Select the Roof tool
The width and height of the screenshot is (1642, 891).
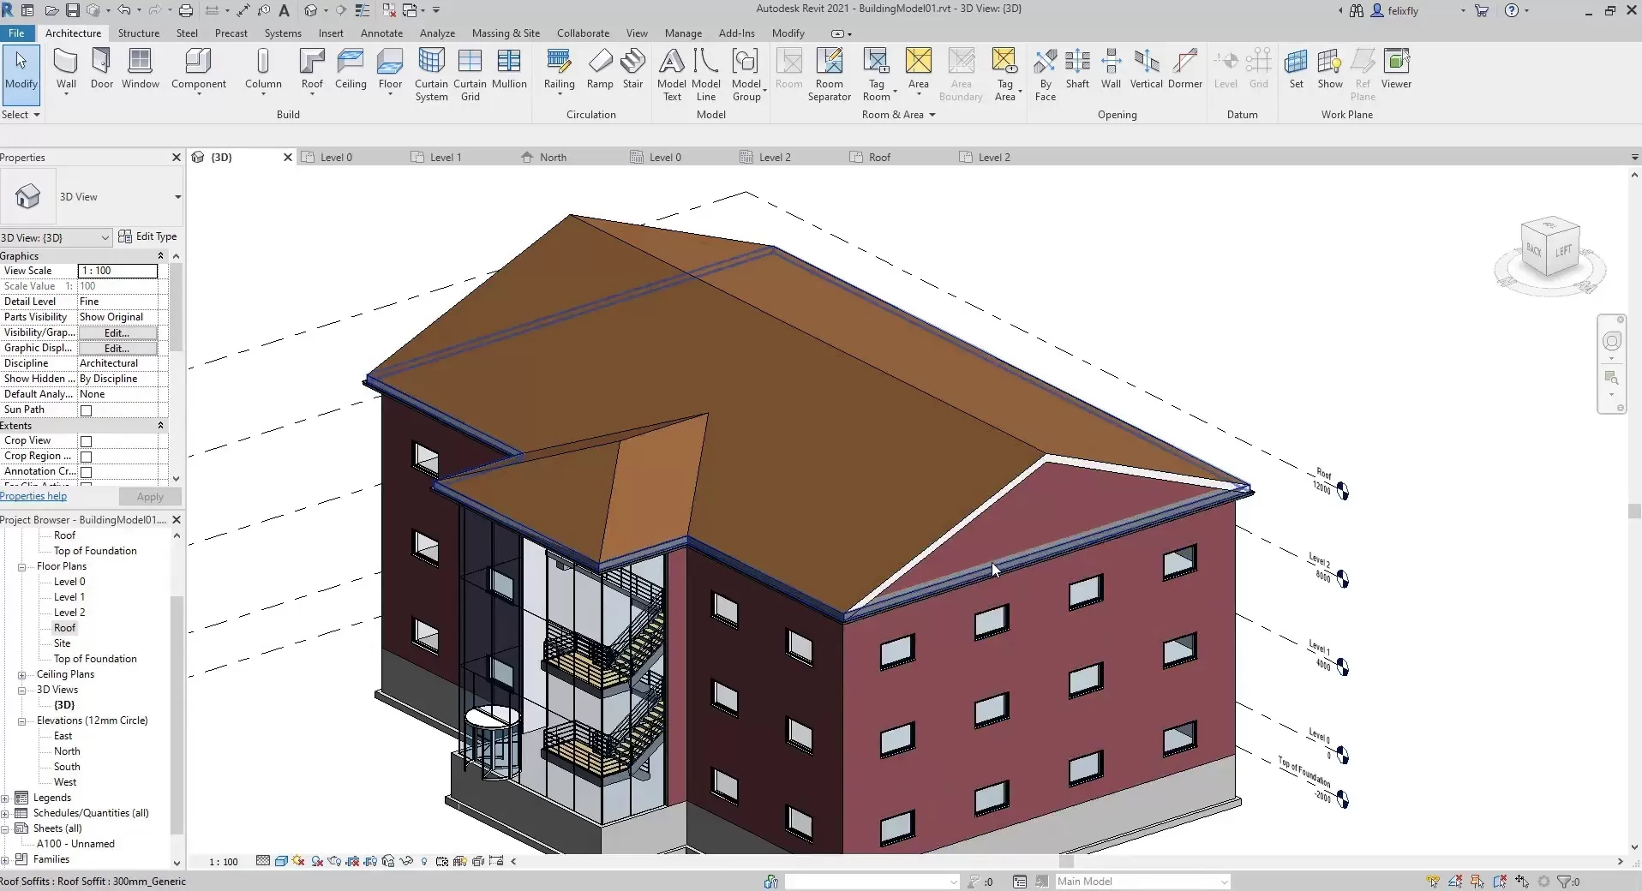point(311,69)
